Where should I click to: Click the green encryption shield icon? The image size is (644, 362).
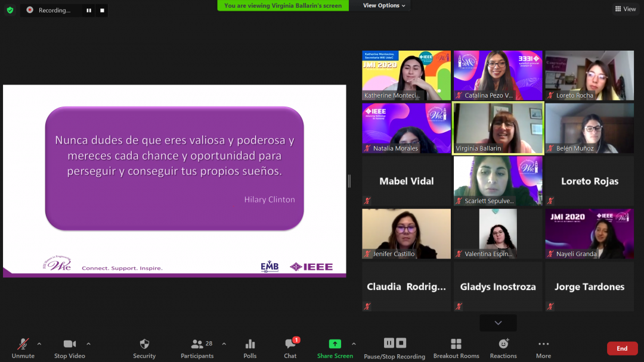(10, 10)
